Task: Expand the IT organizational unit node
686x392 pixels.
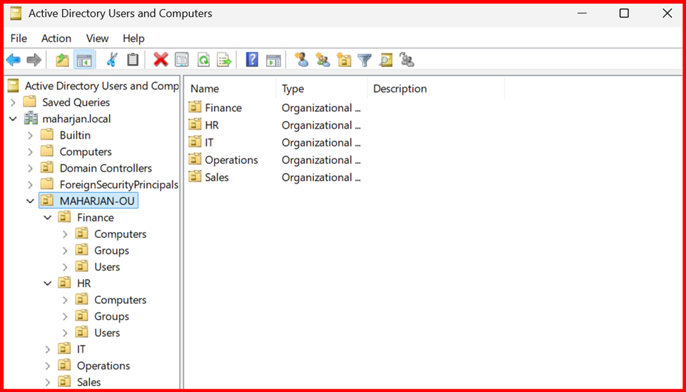Action: pyautogui.click(x=48, y=349)
